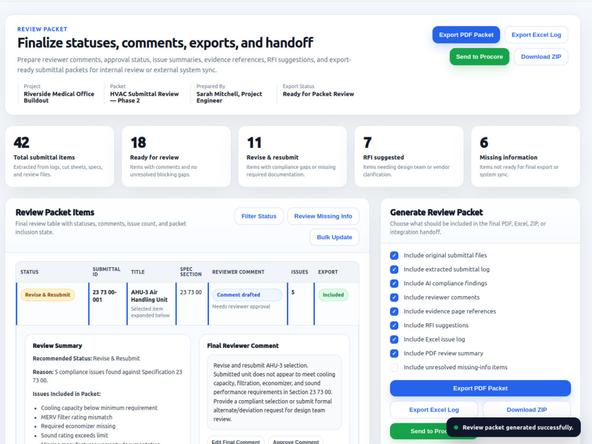Toggle Include RFI suggestions checkbox
Screen dimensions: 592x444
coord(394,326)
